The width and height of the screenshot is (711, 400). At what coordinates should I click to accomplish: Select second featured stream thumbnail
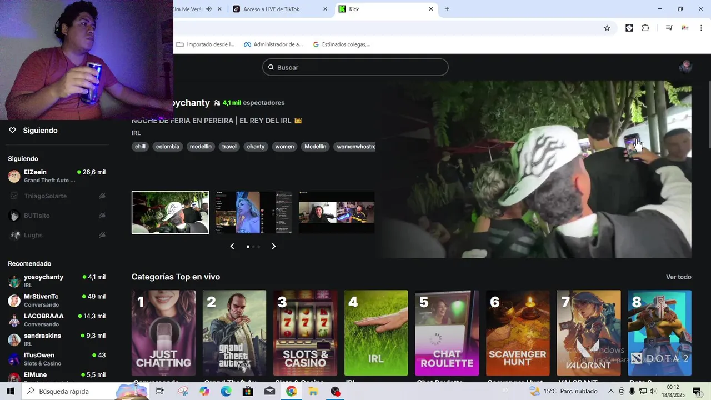[x=253, y=212]
